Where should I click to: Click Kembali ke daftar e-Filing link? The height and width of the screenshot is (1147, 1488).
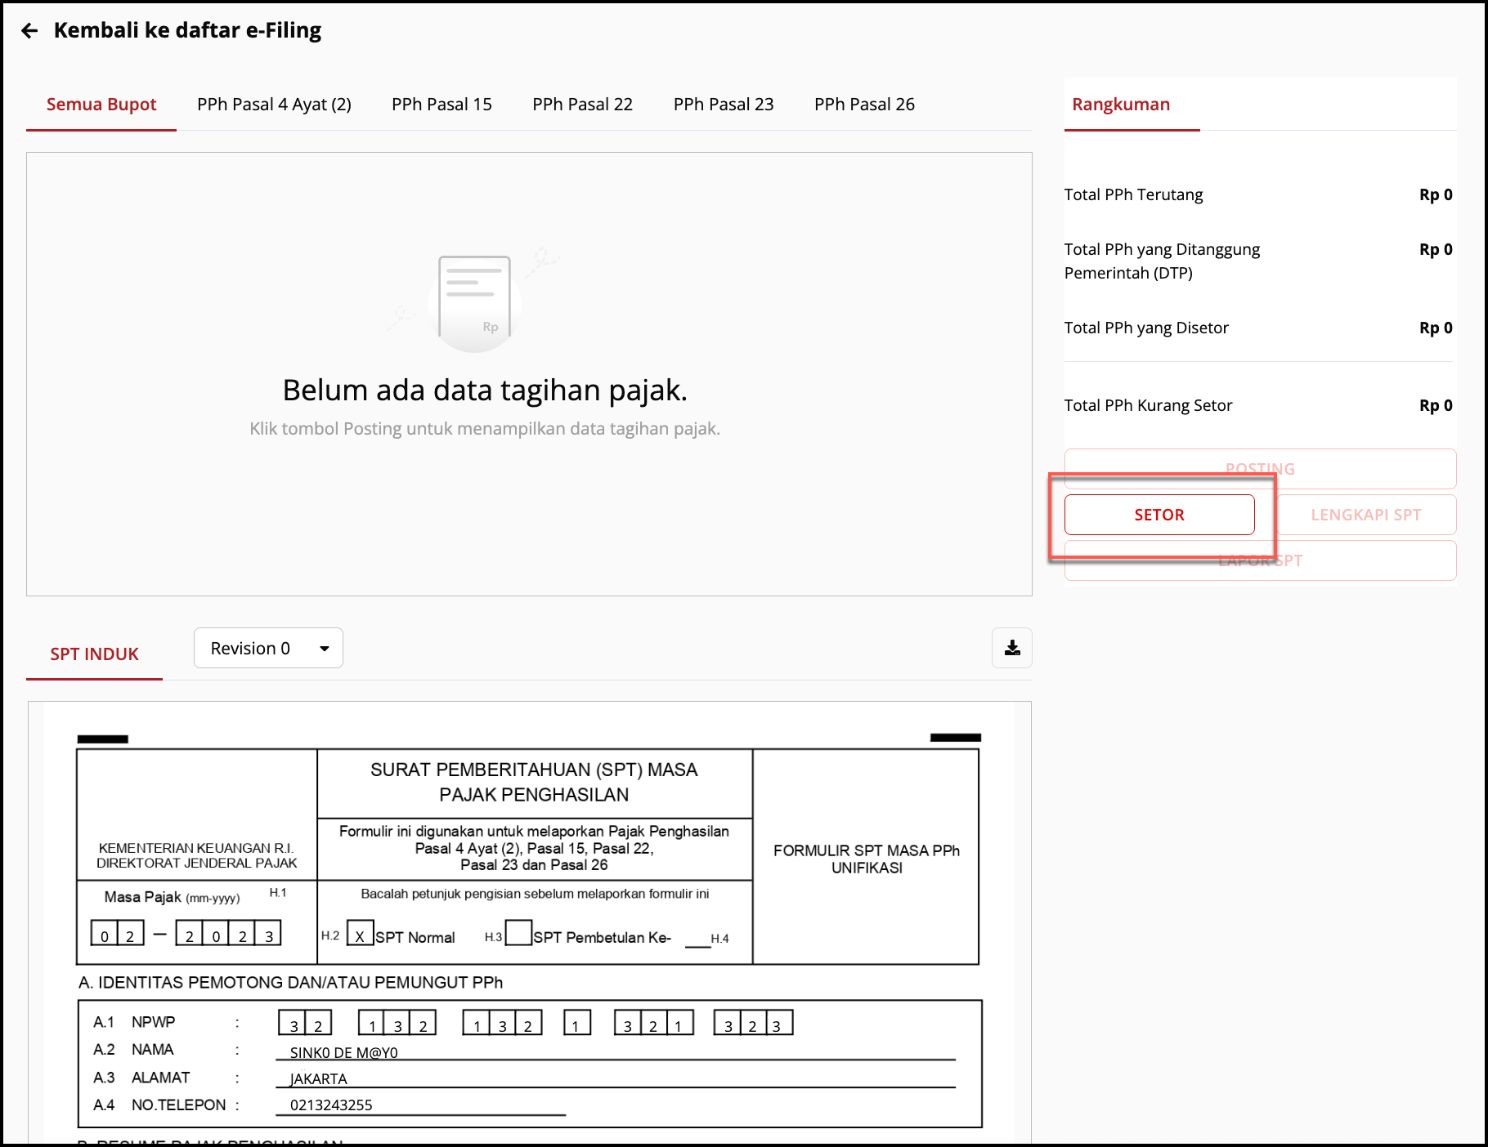[x=187, y=31]
